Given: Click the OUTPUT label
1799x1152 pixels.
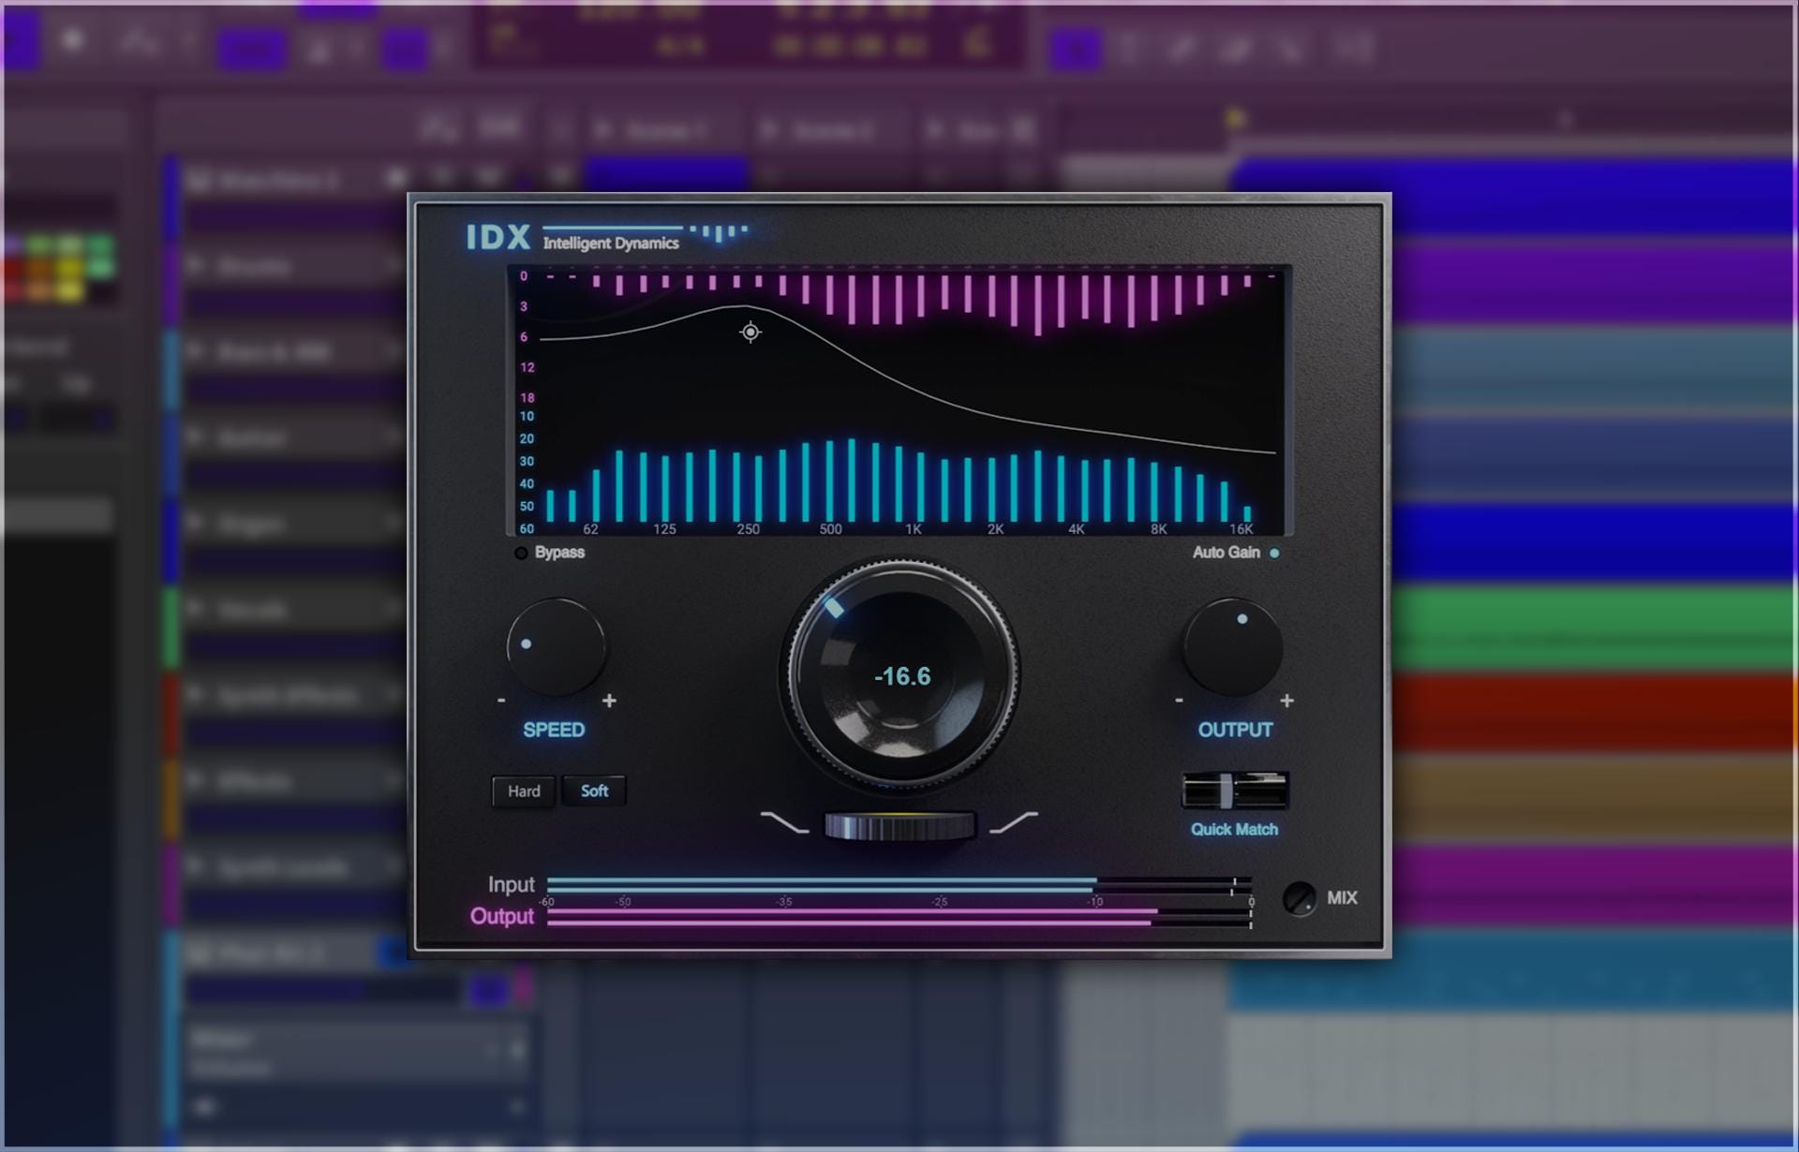Looking at the screenshot, I should click(1235, 730).
